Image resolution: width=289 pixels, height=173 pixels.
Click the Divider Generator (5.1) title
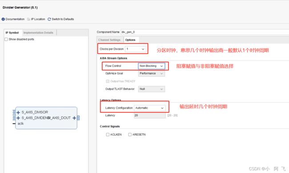tap(20, 8)
